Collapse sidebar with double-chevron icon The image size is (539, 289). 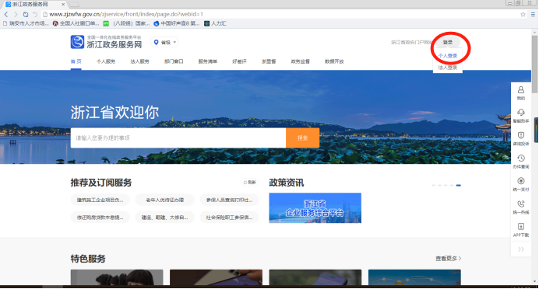521,249
